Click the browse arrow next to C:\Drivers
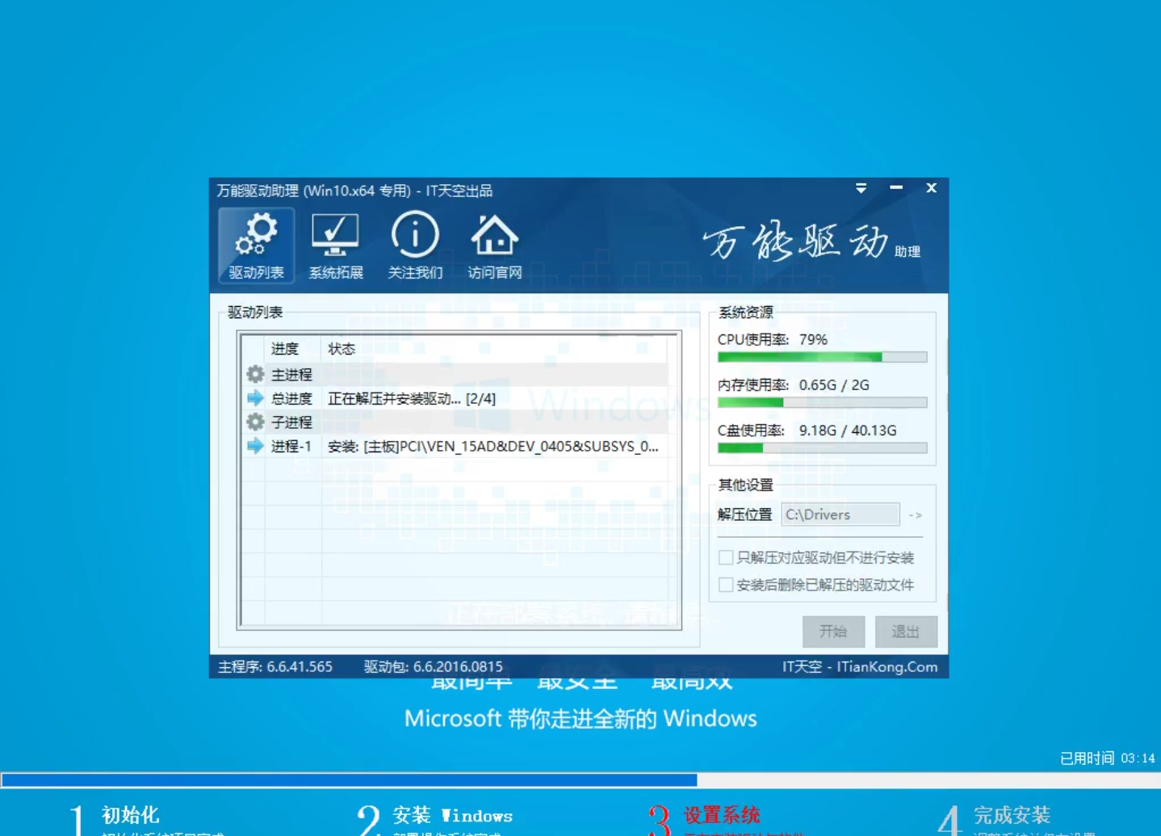The image size is (1161, 836). pos(915,515)
